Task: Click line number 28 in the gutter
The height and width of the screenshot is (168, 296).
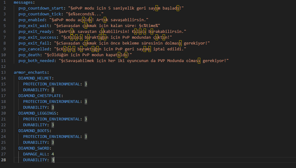Action: 4,160
